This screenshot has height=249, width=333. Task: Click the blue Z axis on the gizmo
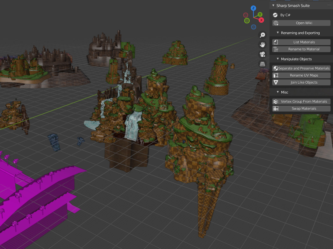pos(254,8)
